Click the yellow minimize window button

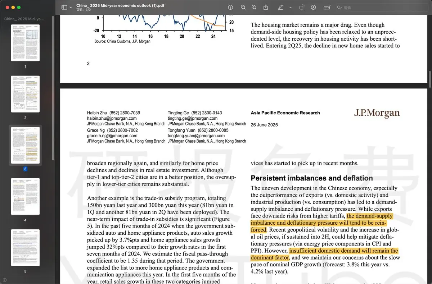click(x=13, y=7)
